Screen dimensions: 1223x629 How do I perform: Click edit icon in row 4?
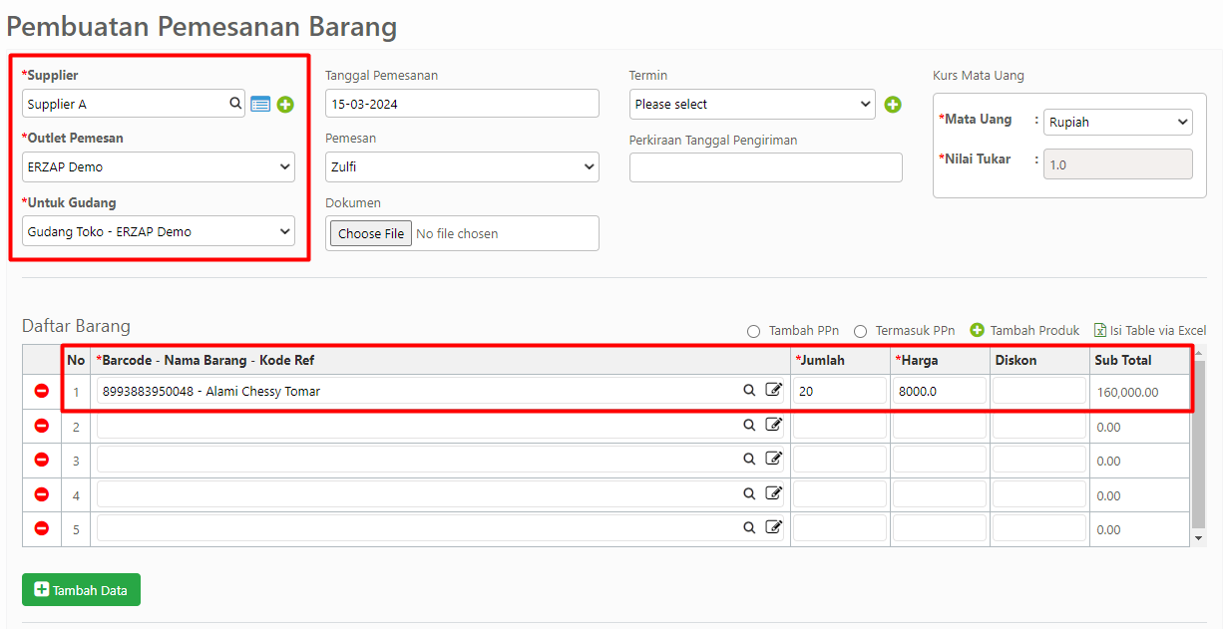(774, 493)
